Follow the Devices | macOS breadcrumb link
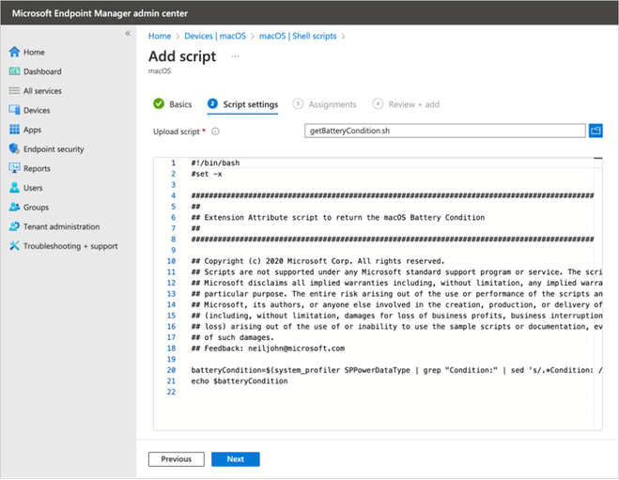 coord(215,36)
